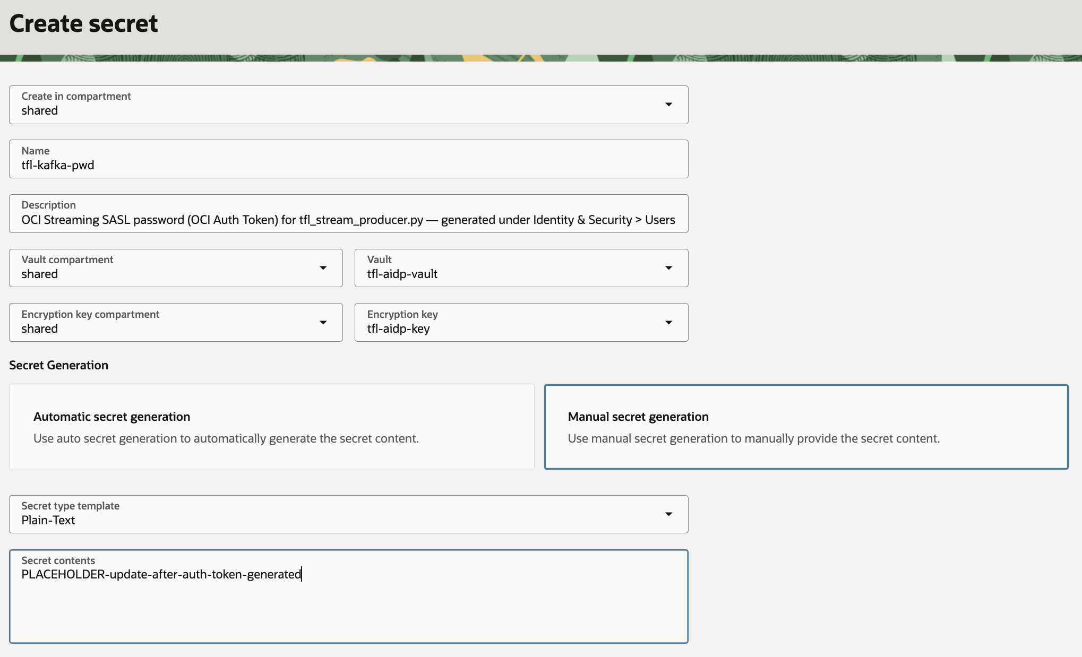Click the Create secret heading
Image resolution: width=1082 pixels, height=657 pixels.
point(83,23)
